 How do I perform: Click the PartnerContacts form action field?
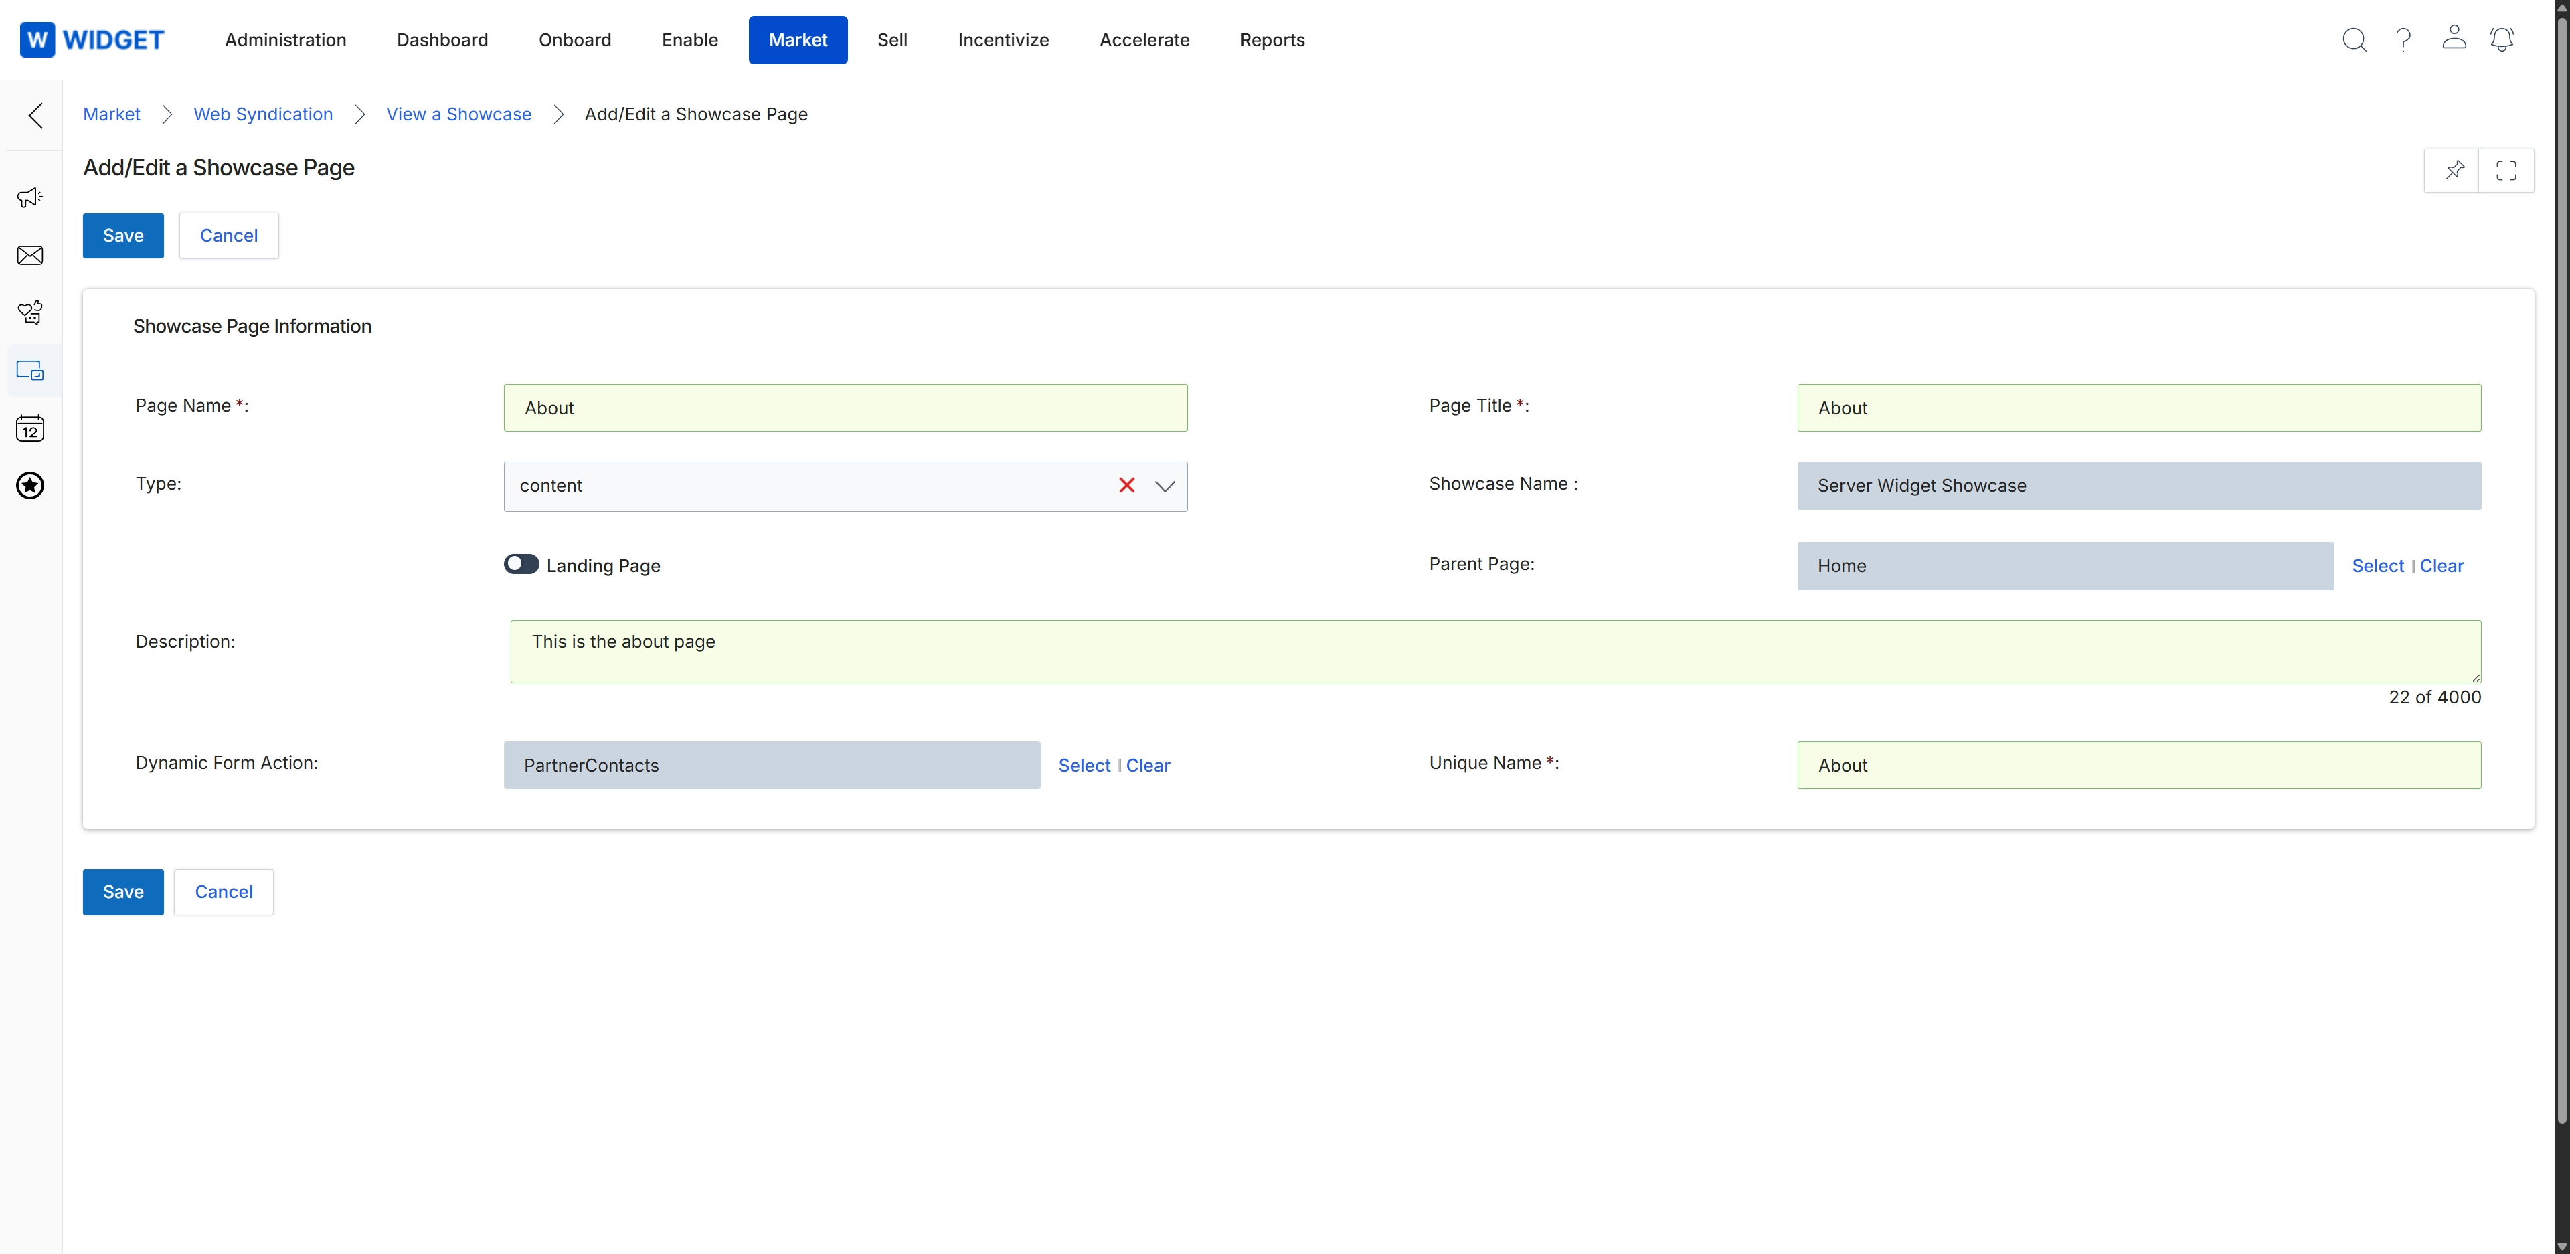(x=771, y=765)
